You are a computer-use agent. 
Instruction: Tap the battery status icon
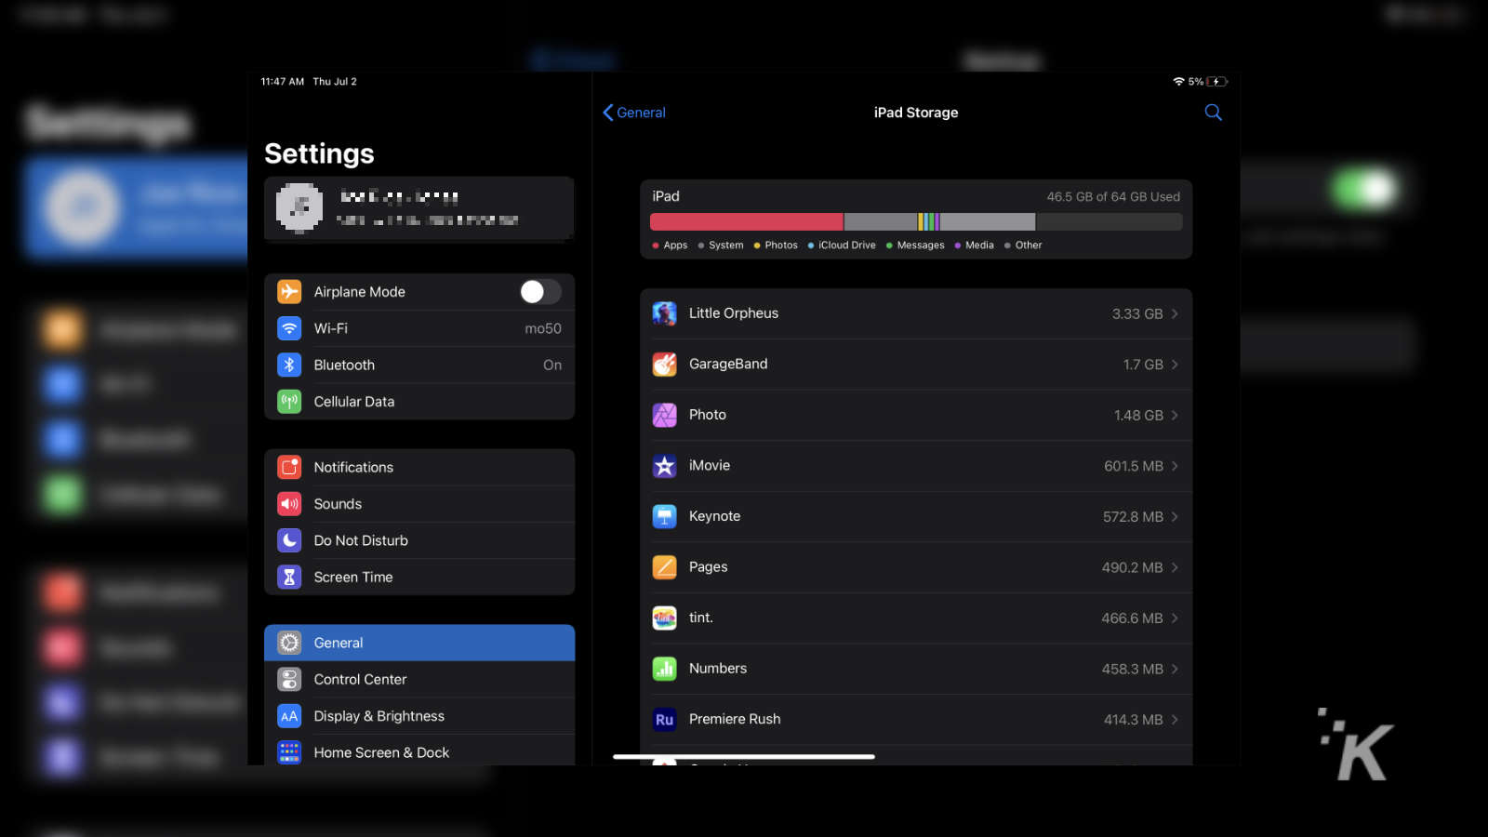tap(1217, 82)
